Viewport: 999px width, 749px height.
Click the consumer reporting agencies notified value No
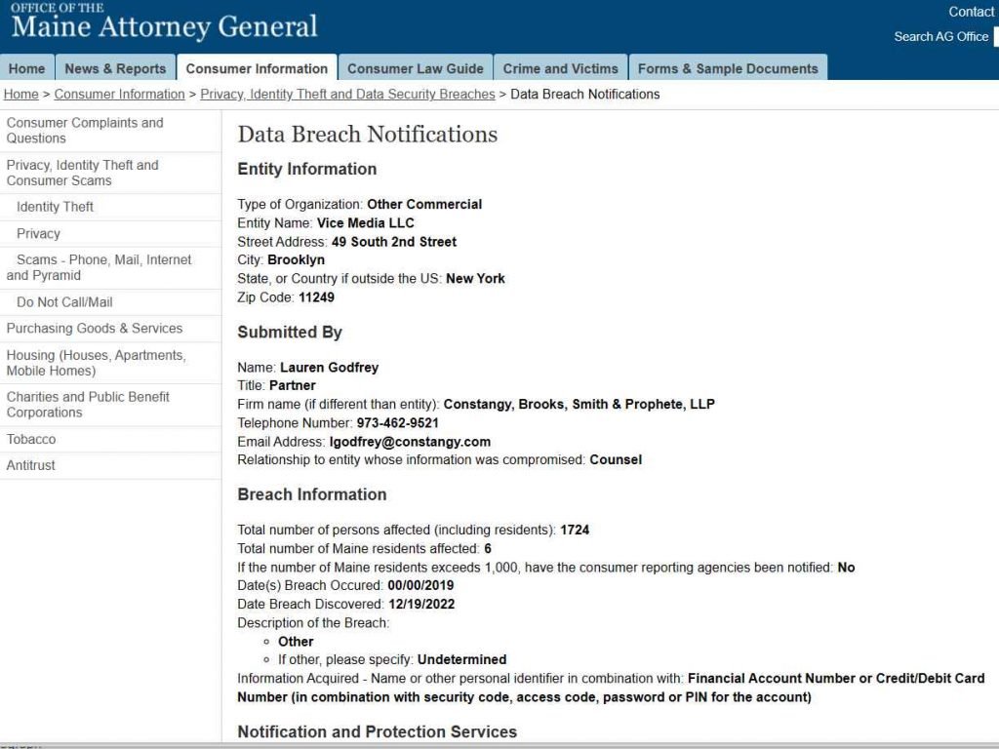tap(846, 568)
